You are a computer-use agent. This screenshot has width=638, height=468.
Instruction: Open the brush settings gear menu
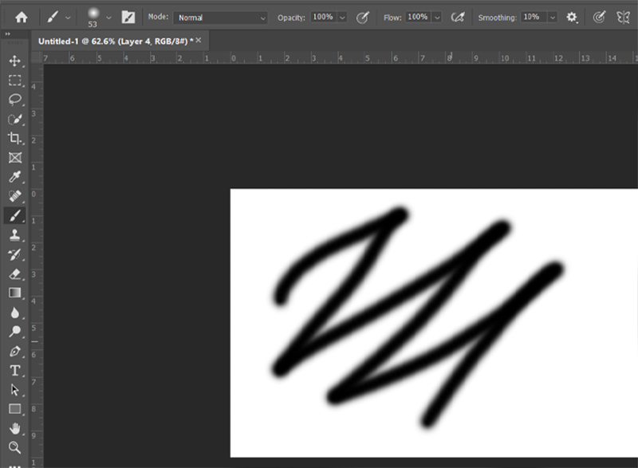pyautogui.click(x=571, y=16)
